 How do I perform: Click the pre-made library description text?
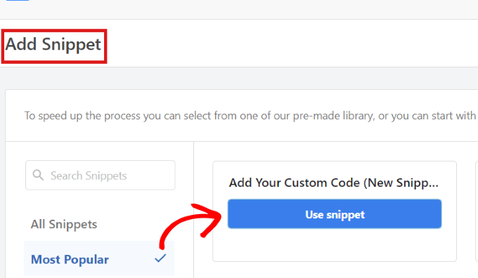250,116
